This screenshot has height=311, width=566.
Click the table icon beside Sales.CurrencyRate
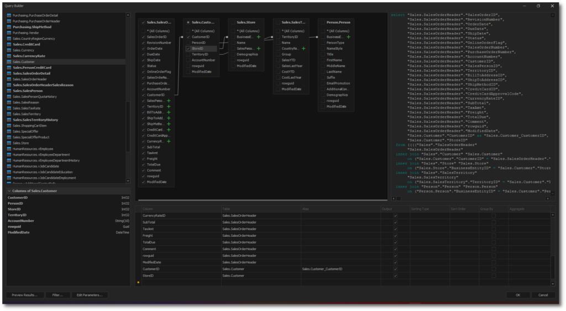tap(9, 56)
